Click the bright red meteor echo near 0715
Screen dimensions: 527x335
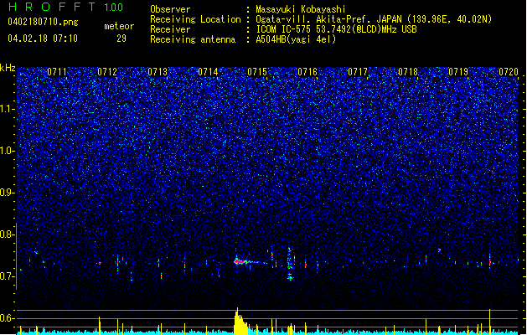[x=242, y=261]
